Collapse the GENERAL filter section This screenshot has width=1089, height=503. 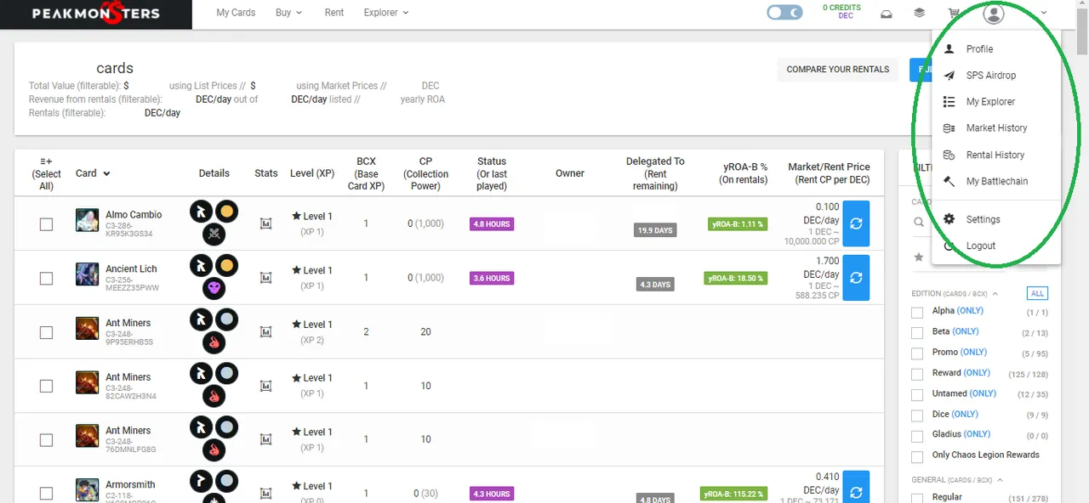1000,480
